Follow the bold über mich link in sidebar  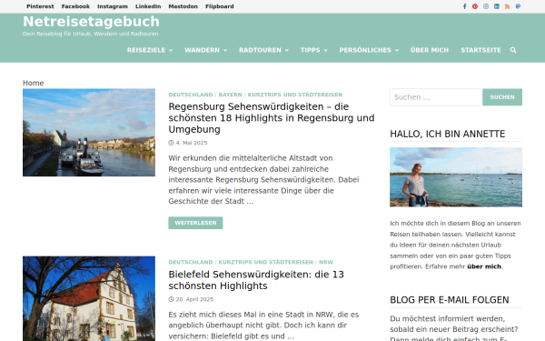pos(484,266)
